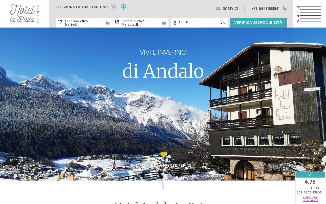Select the winter snowflake season icon
Screen dimensions: 326x204
(124, 7)
